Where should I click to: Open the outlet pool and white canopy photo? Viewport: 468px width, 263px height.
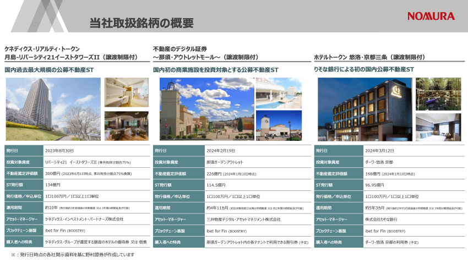point(279,93)
